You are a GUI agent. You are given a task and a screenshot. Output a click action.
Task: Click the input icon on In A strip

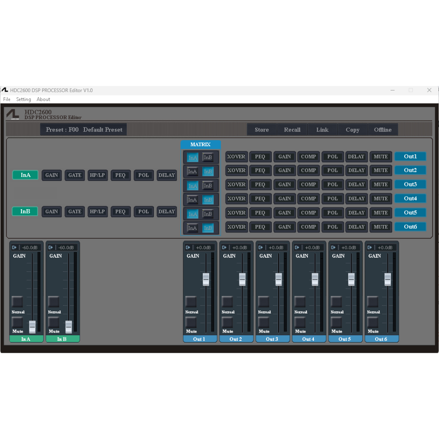14,247
